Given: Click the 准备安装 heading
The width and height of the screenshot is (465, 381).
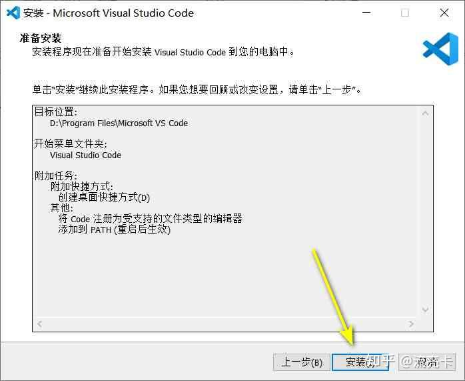Looking at the screenshot, I should coord(41,38).
